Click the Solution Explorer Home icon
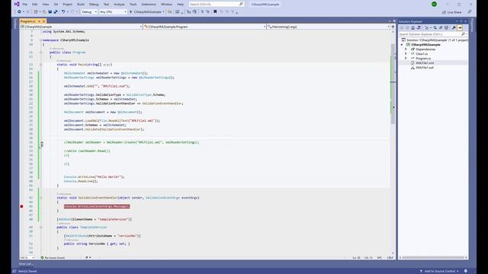488x274 pixels. point(413,27)
